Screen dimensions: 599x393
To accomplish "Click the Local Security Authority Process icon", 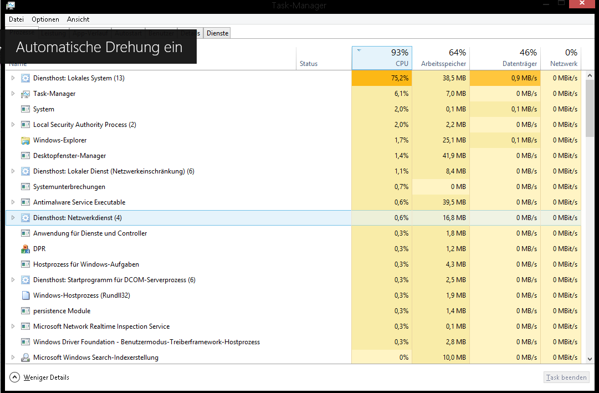I will pyautogui.click(x=25, y=125).
